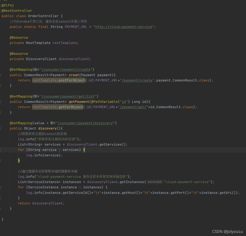Click instance.getPort() in the log statement
Screen dimensions: 246x236
(x=171, y=193)
